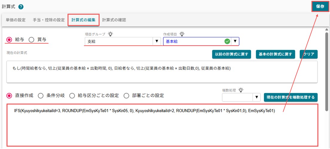
Task: Select the 給与 radio button
Action: point(9,40)
